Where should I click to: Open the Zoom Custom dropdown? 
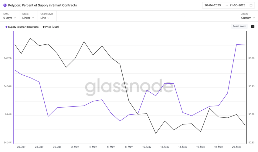point(248,16)
